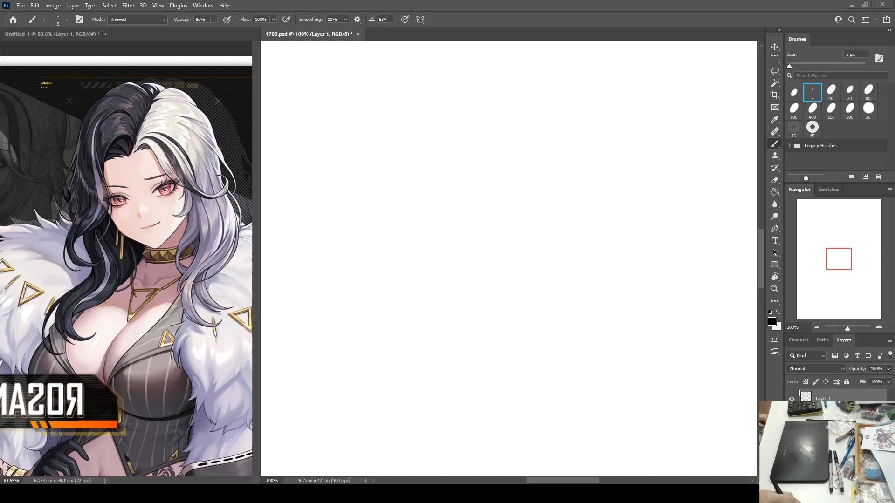Switch to Untitled-1 document tab
The image size is (895, 503).
pos(52,34)
